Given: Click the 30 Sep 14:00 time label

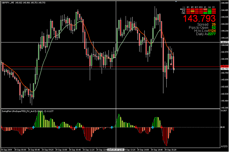Looking at the screenshot, I should 143,150.
